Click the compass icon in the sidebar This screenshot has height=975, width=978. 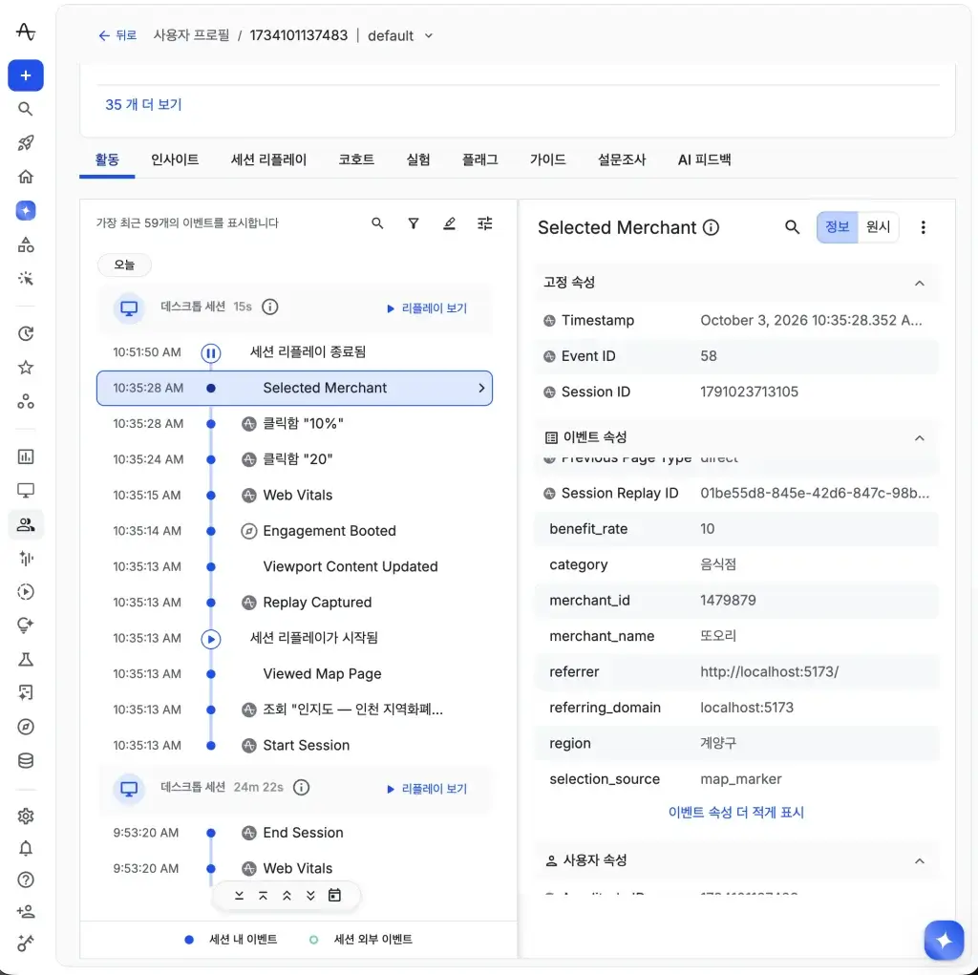point(26,727)
